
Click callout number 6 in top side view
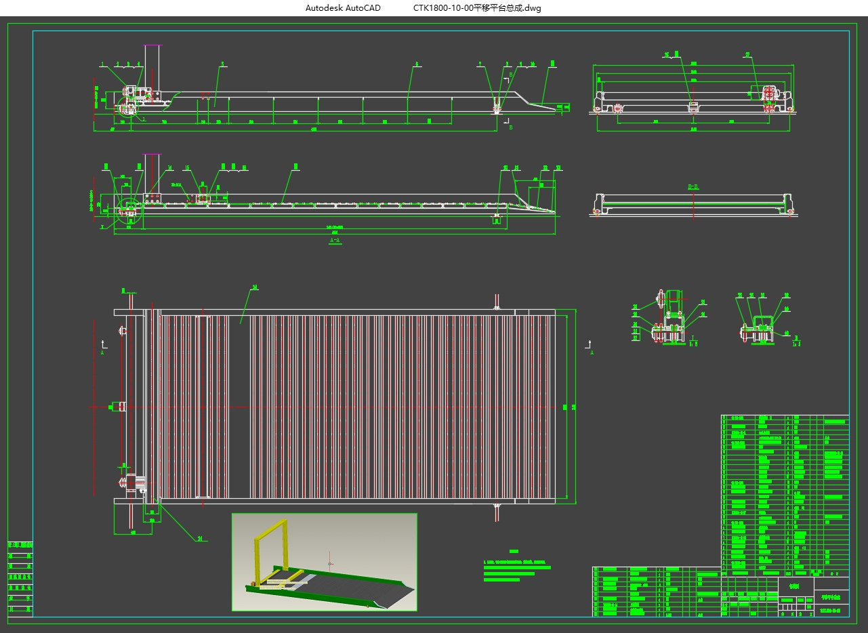(x=417, y=64)
